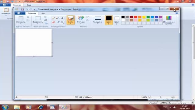Switch to Главная tab in WordPad
The height and width of the screenshot is (110, 195).
[17, 5]
